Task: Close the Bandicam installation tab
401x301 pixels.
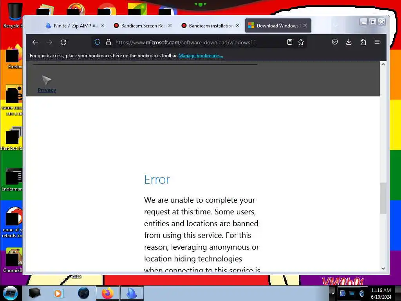Action: [x=237, y=25]
